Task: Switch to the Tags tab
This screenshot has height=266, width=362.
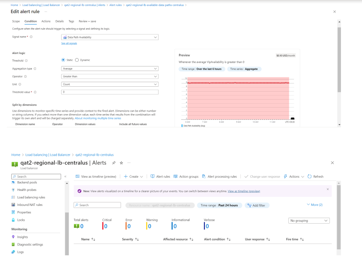Action: point(71,21)
